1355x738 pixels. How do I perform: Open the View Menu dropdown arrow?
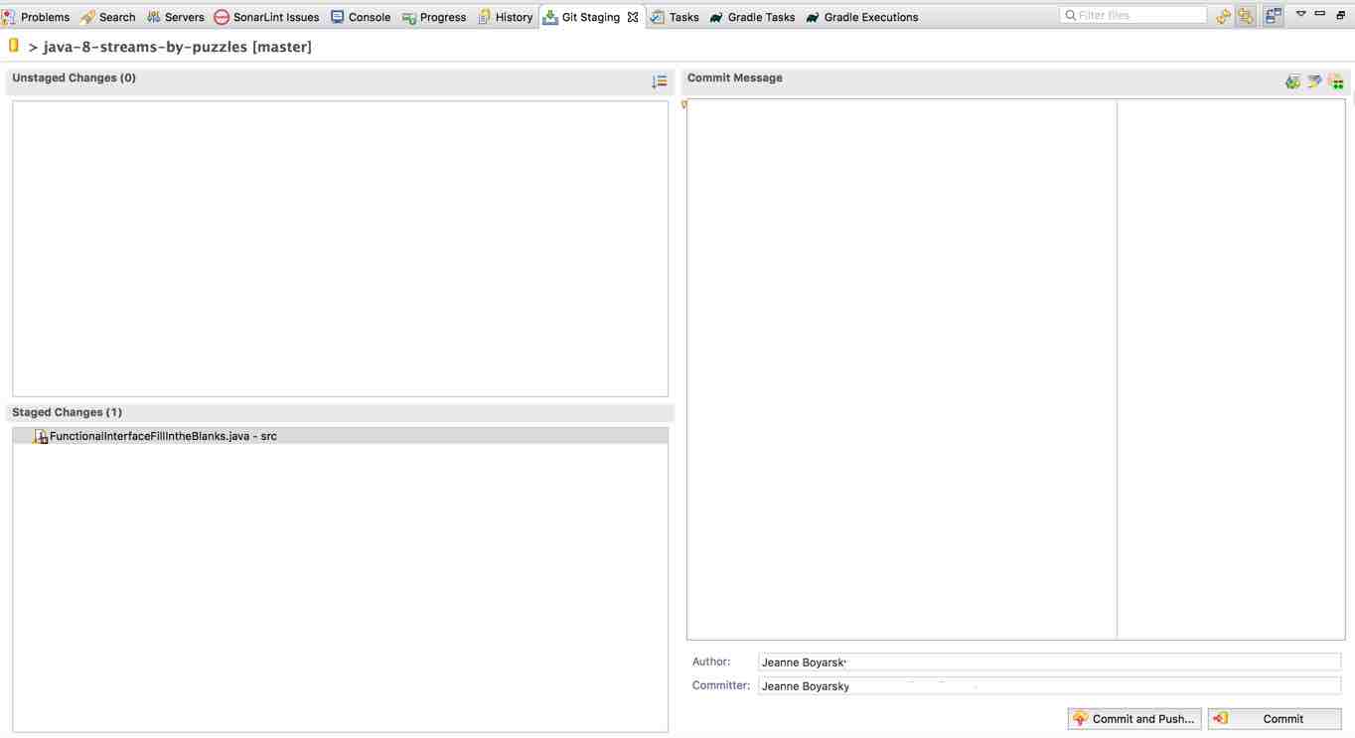pos(1300,15)
